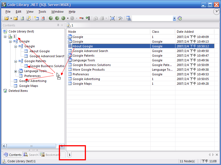Image resolution: width=221 pixels, height=165 pixels.
Task: Select Google Advanced Search in the Contents tree
Action: (47, 56)
